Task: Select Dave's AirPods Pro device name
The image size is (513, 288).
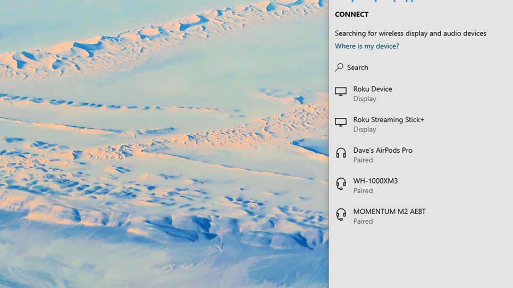Action: (x=383, y=150)
